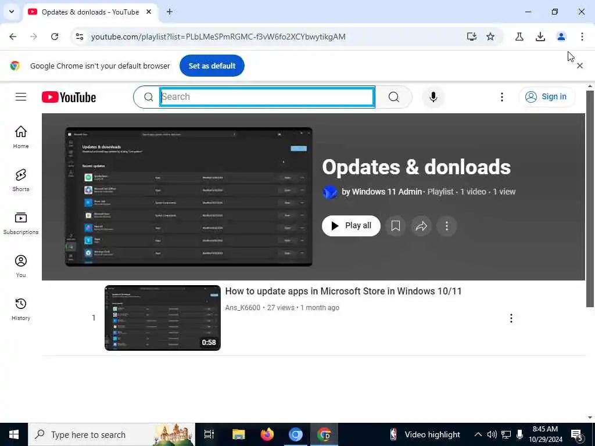The height and width of the screenshot is (446, 595).
Task: Open 'How to update apps in Microsoft Store' title
Action: pos(343,292)
